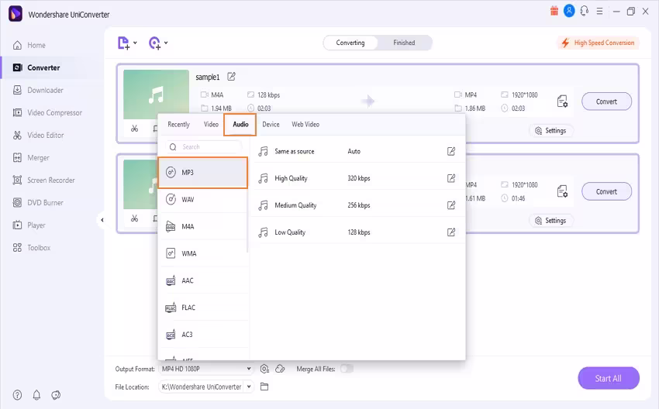This screenshot has height=409, width=659.
Task: Open Settings for sample1
Action: click(x=550, y=131)
